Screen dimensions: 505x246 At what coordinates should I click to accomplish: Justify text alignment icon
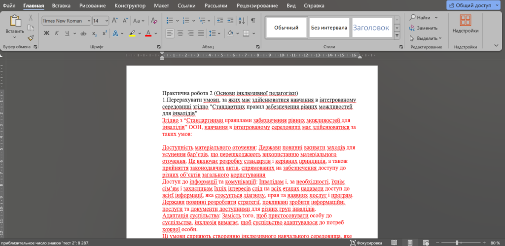201,33
